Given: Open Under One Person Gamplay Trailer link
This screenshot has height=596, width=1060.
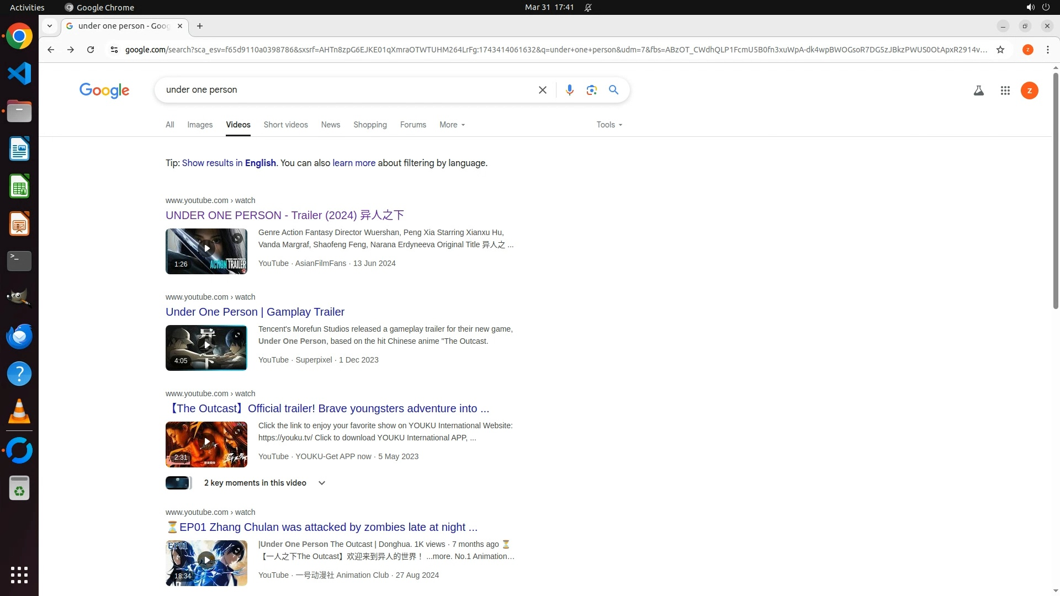Looking at the screenshot, I should (255, 312).
